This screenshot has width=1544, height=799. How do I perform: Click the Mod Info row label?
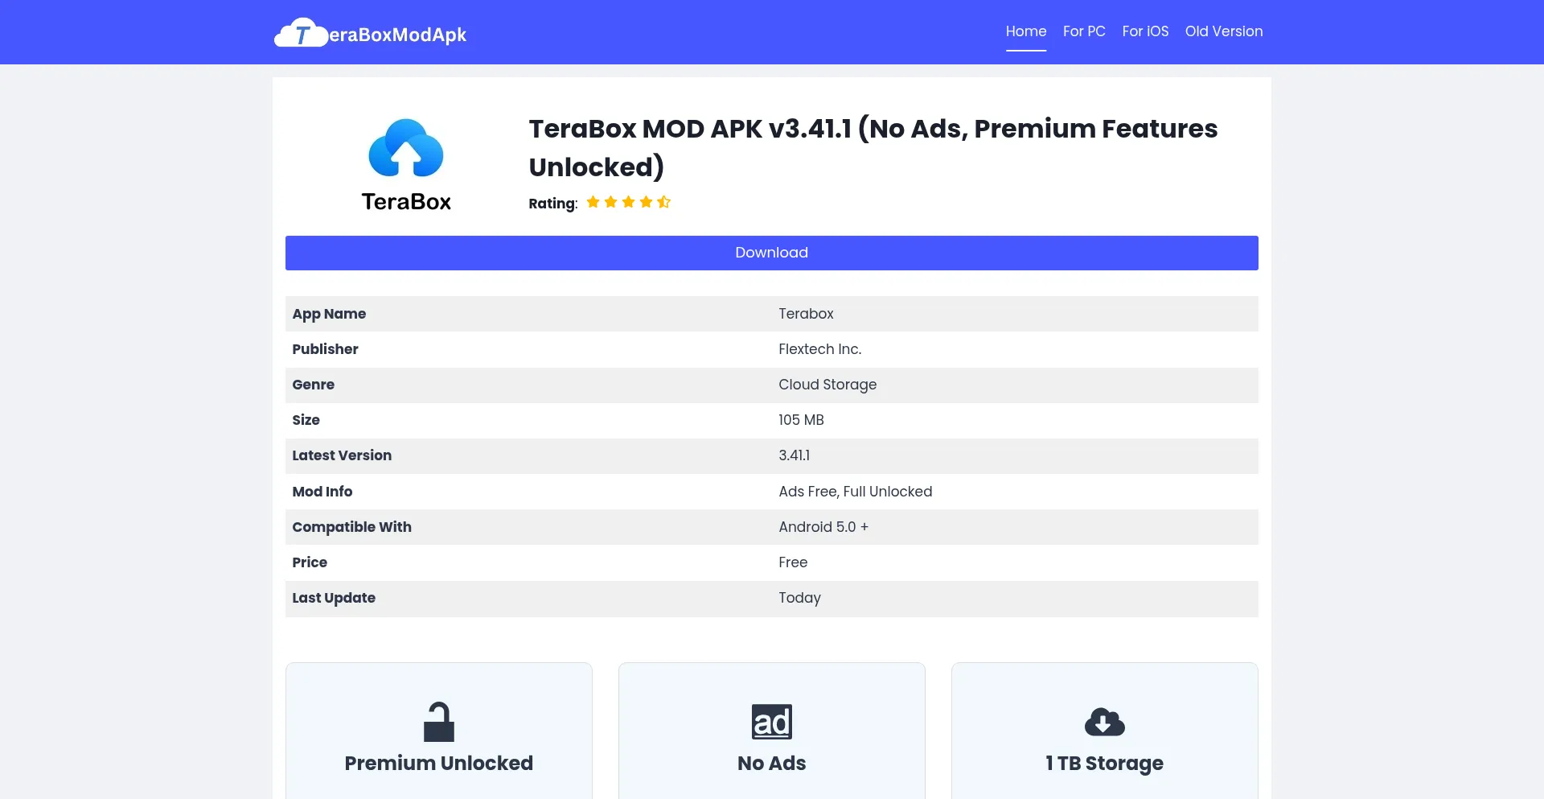(322, 492)
